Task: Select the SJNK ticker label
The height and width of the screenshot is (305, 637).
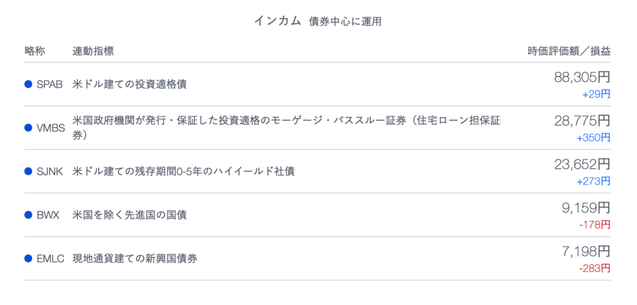Action: tap(50, 172)
